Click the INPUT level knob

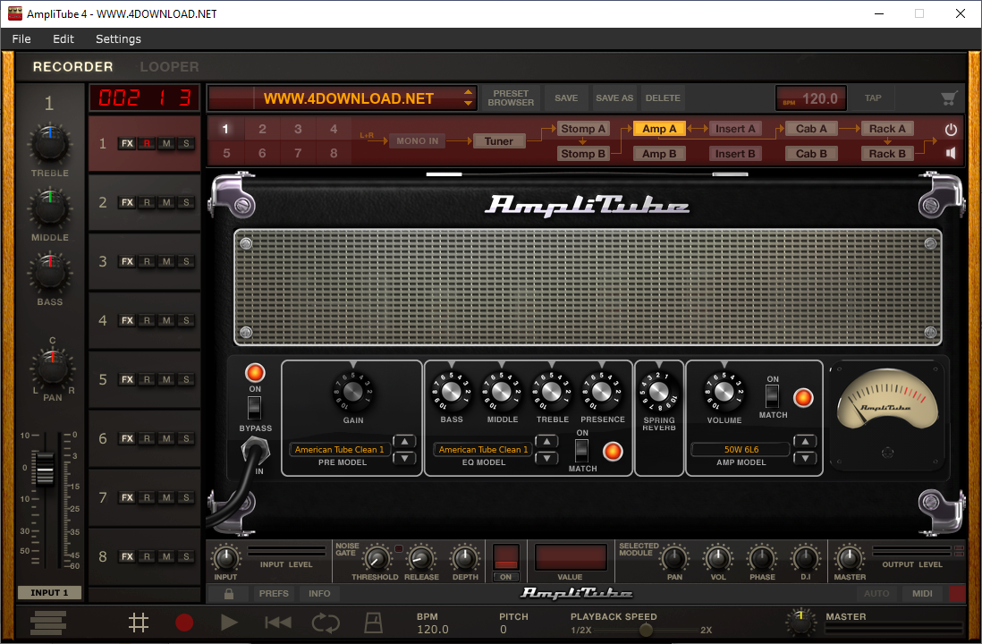[225, 558]
